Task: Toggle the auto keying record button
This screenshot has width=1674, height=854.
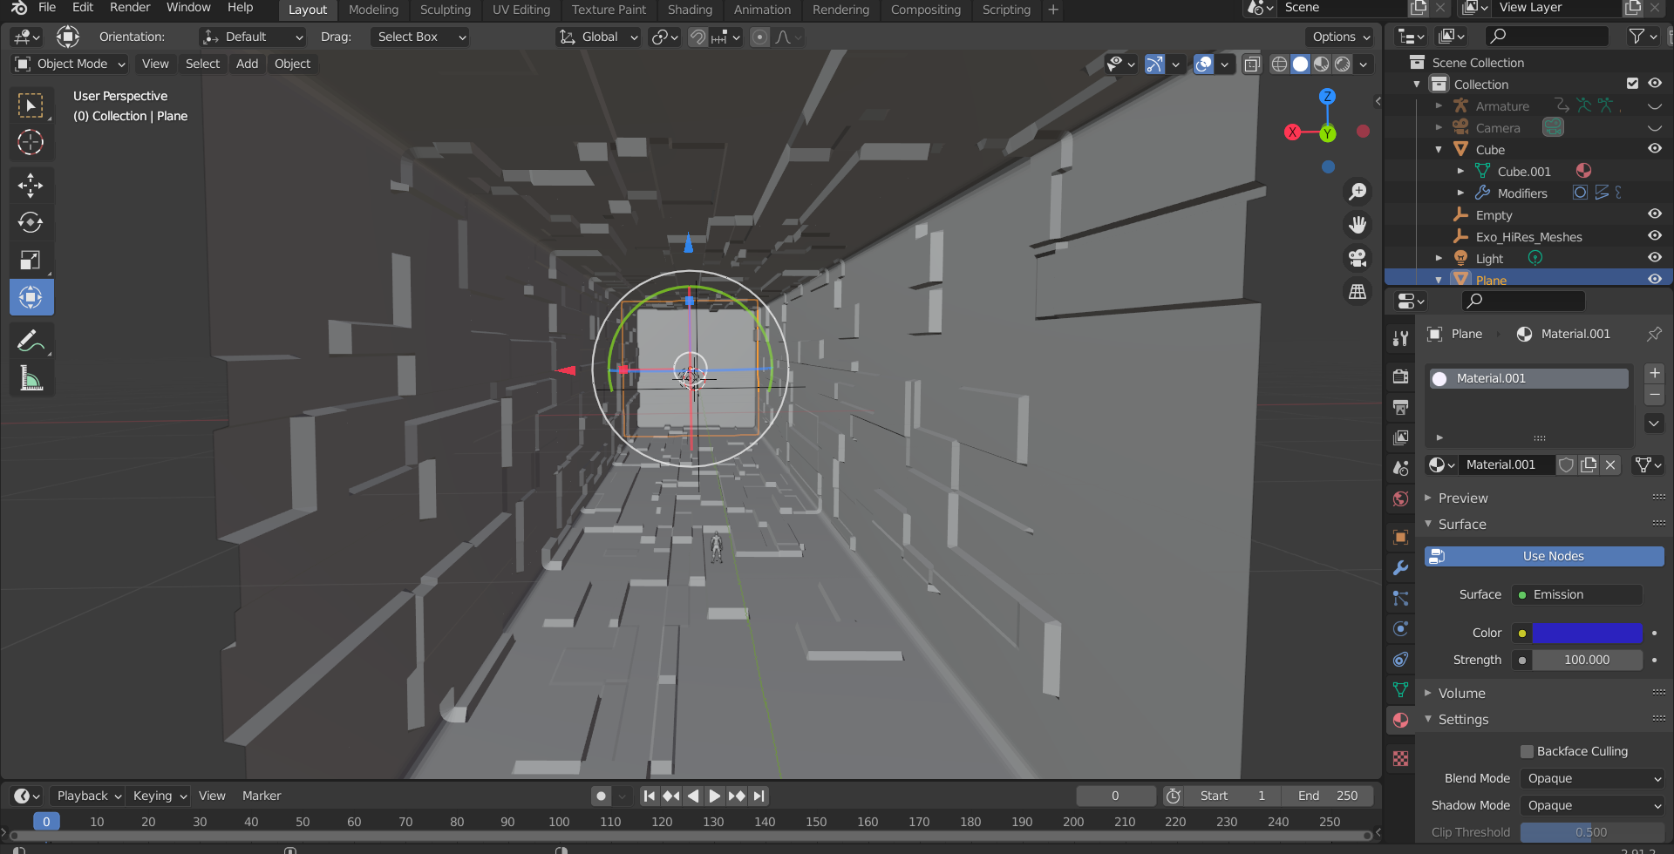Action: (601, 796)
